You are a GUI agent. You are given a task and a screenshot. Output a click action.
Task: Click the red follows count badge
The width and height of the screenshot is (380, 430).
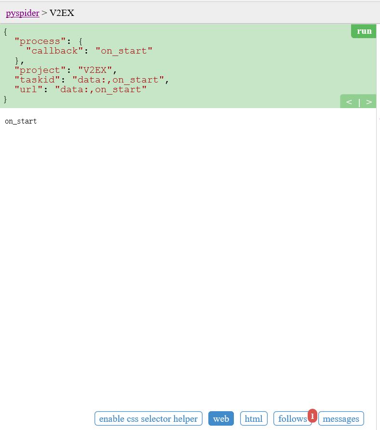312,415
